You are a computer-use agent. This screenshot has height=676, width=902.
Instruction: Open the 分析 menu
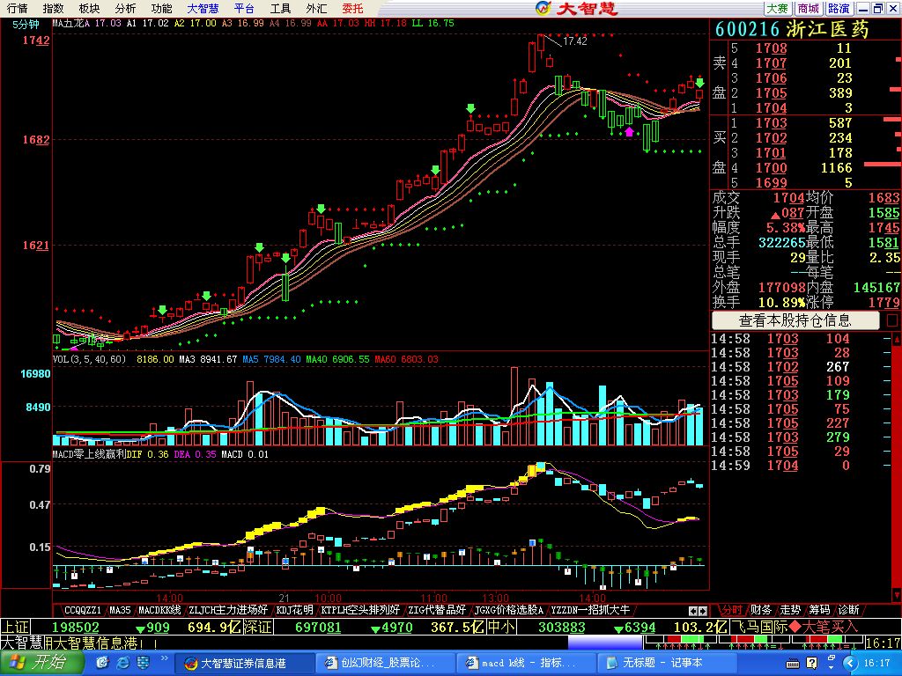125,8
